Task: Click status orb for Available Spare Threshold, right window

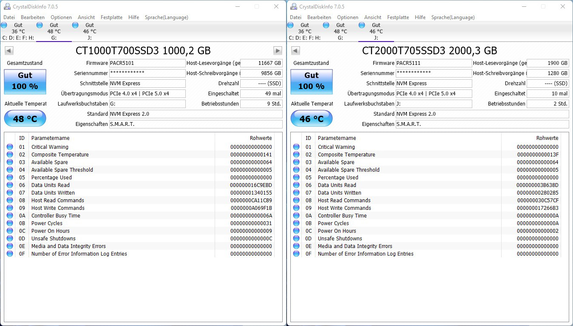Action: tap(296, 170)
